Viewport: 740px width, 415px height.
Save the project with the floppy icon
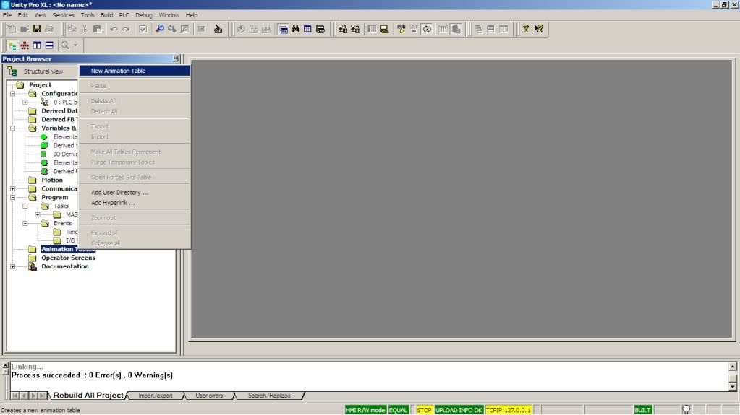click(x=37, y=29)
